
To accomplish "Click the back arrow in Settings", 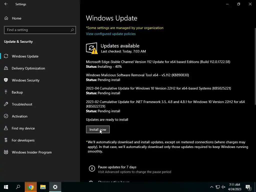I will pyautogui.click(x=6, y=4).
